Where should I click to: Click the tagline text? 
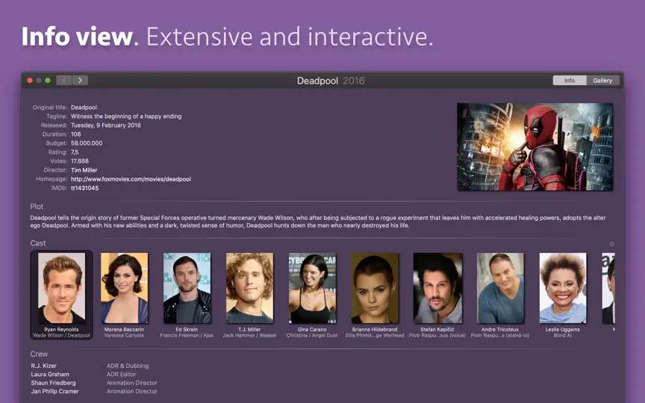point(126,116)
